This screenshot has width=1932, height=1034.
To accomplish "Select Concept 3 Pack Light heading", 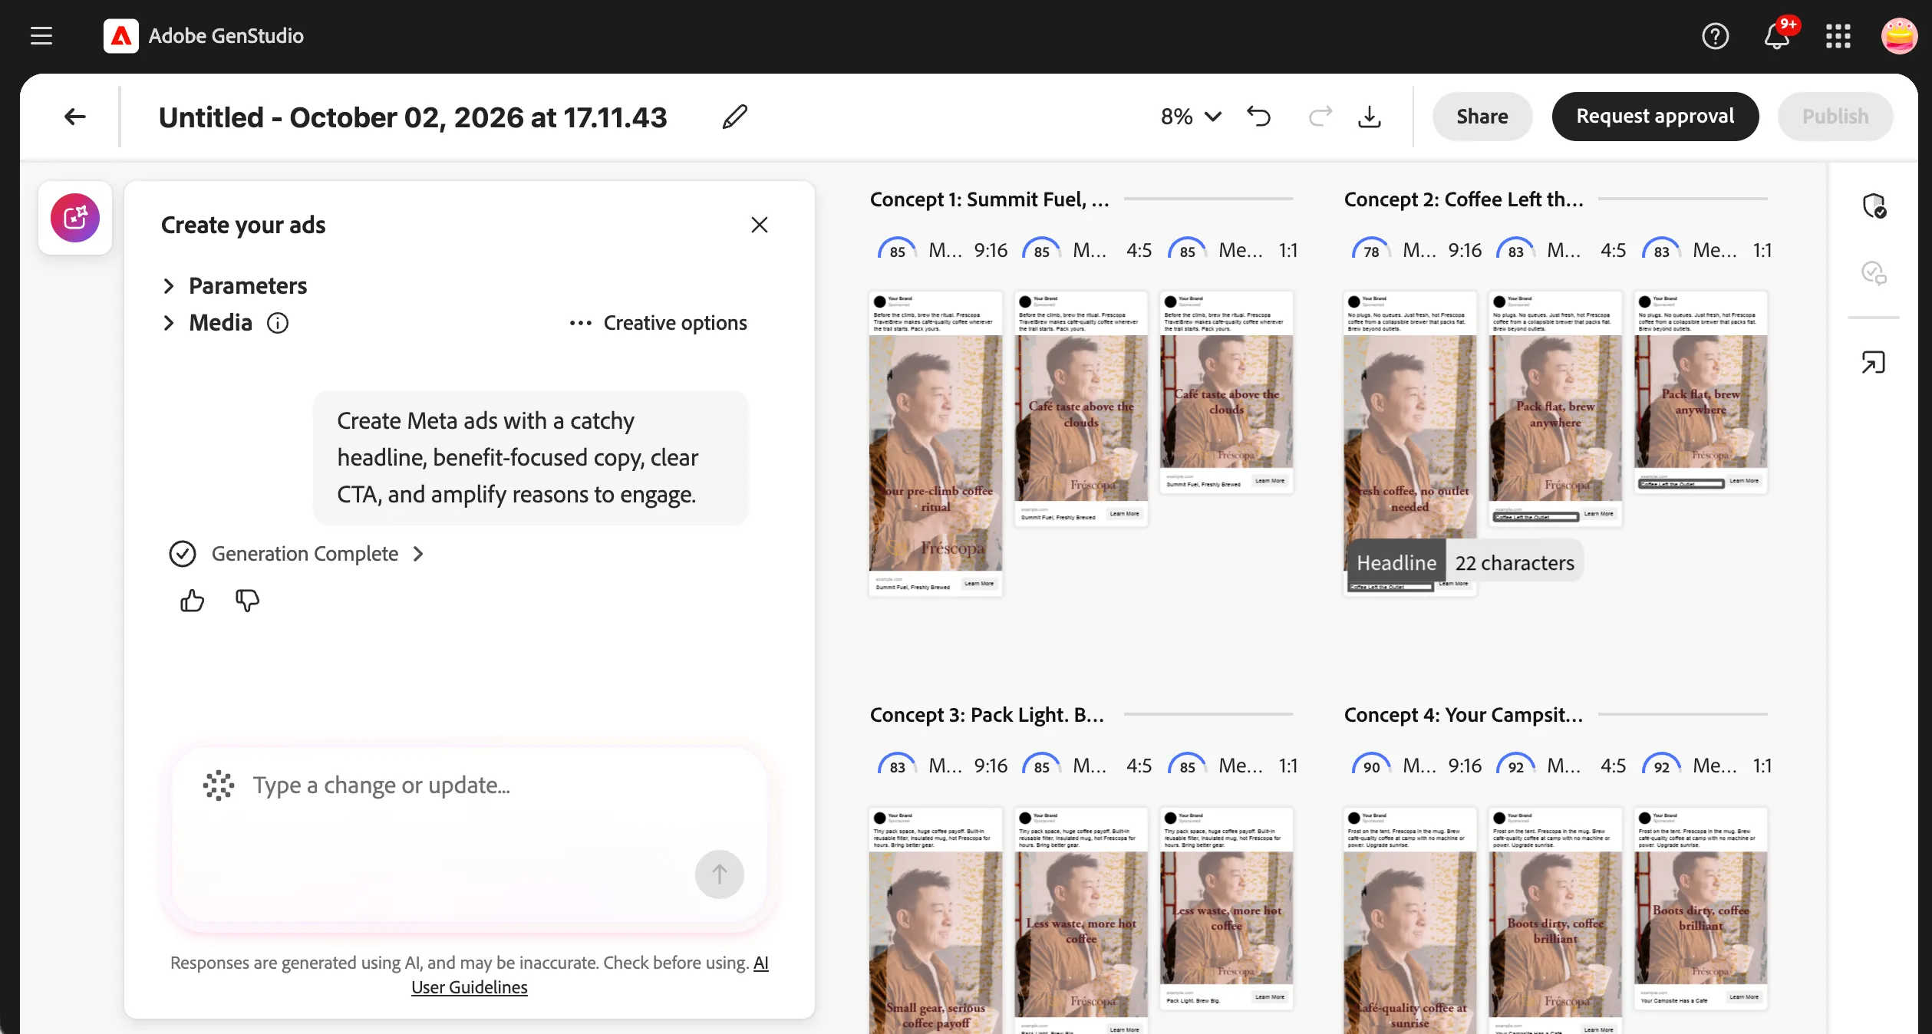I will click(987, 715).
